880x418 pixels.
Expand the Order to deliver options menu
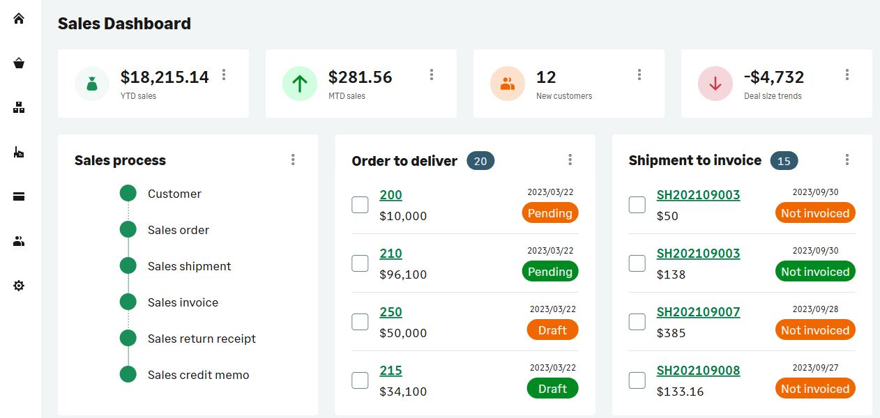tap(570, 160)
